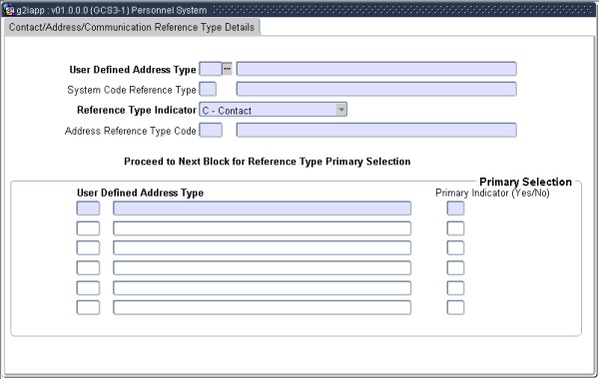Click the Address Reference Type Code description field

pyautogui.click(x=376, y=130)
